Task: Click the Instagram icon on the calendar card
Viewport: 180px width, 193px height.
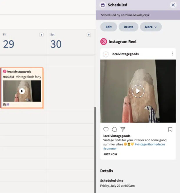Action: [x=5, y=71]
